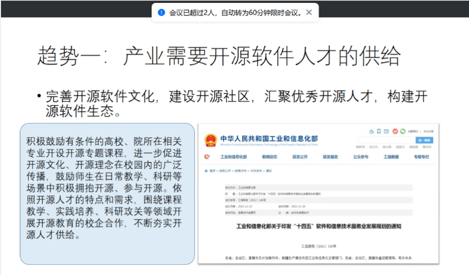This screenshot has height=275, width=469.
Task: Open the 新闻动态 navigation tab
Action: click(269, 157)
